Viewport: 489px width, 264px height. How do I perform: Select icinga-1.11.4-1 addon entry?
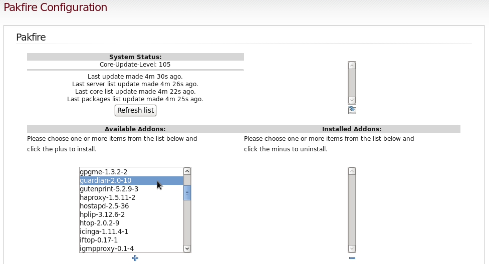pos(131,231)
